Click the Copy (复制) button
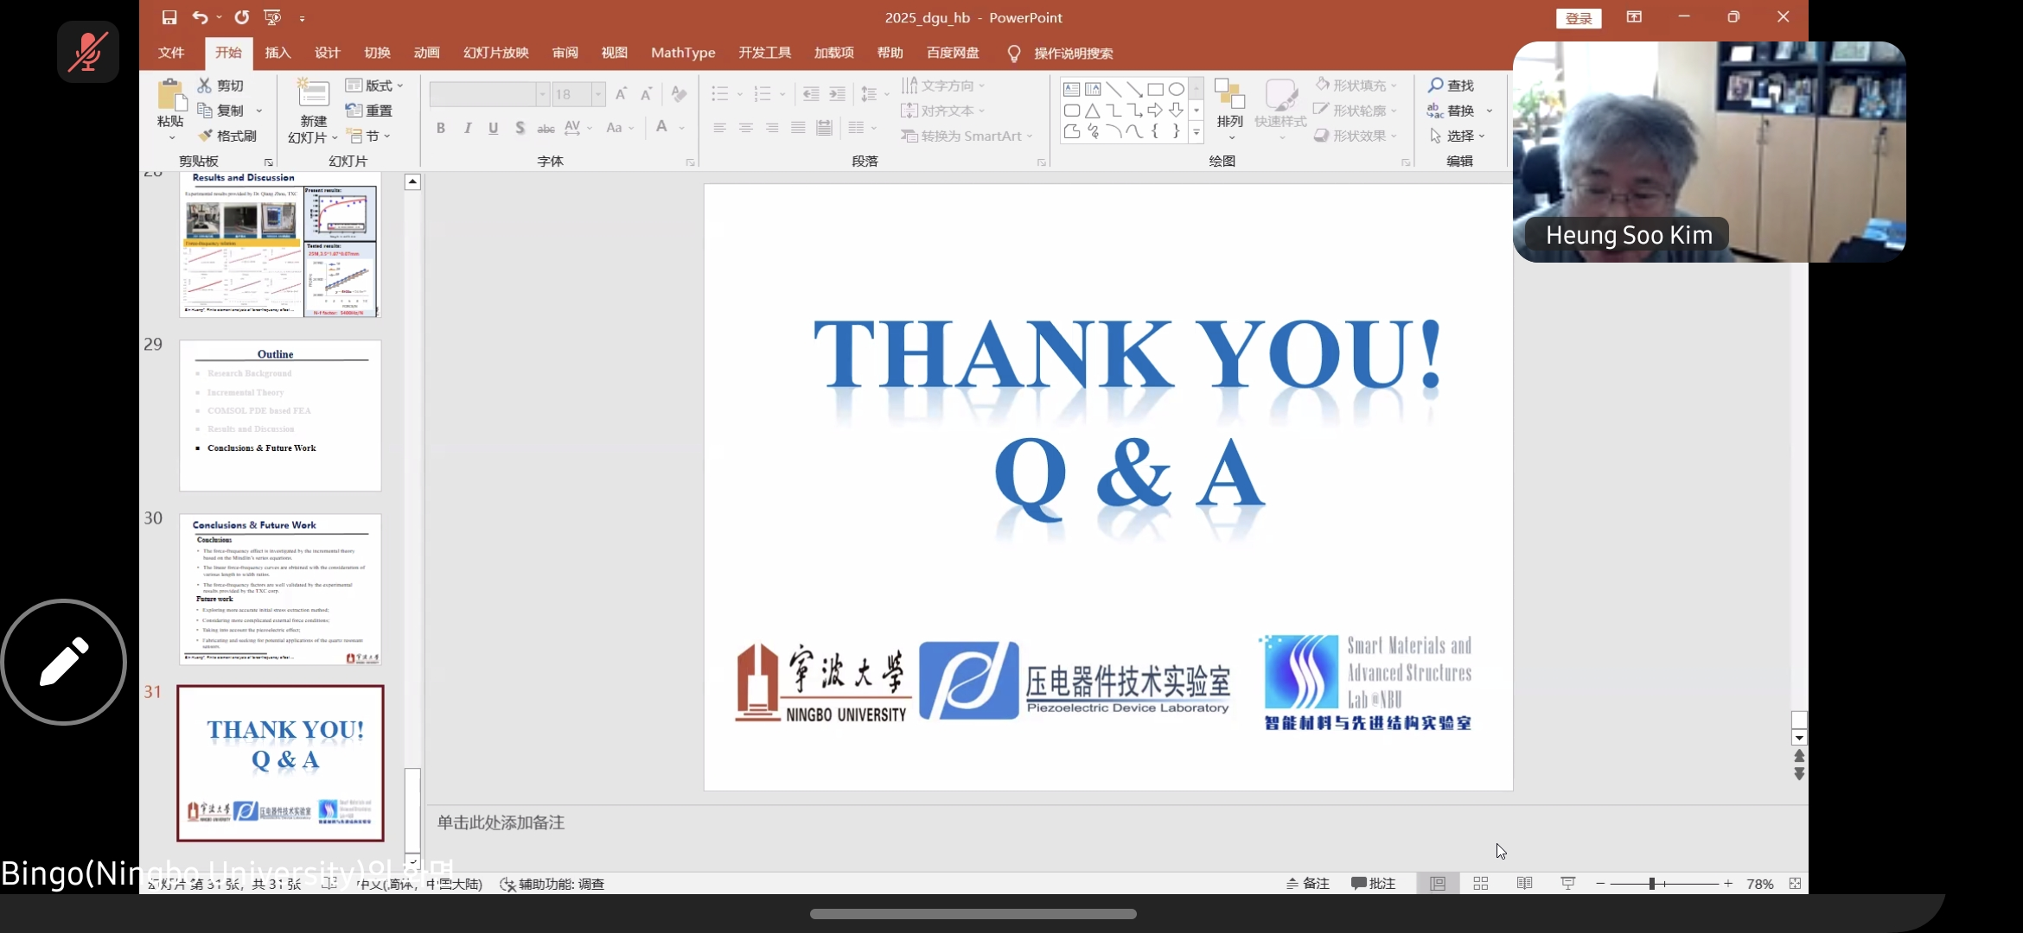 pos(221,111)
